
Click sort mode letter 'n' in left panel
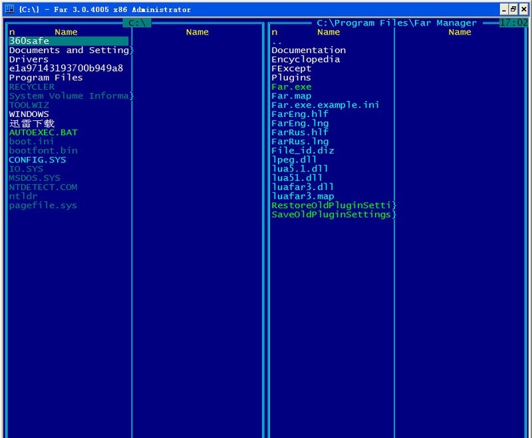click(x=12, y=32)
